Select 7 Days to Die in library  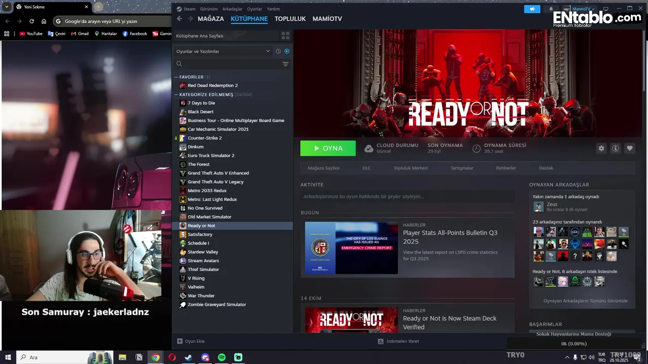click(201, 103)
